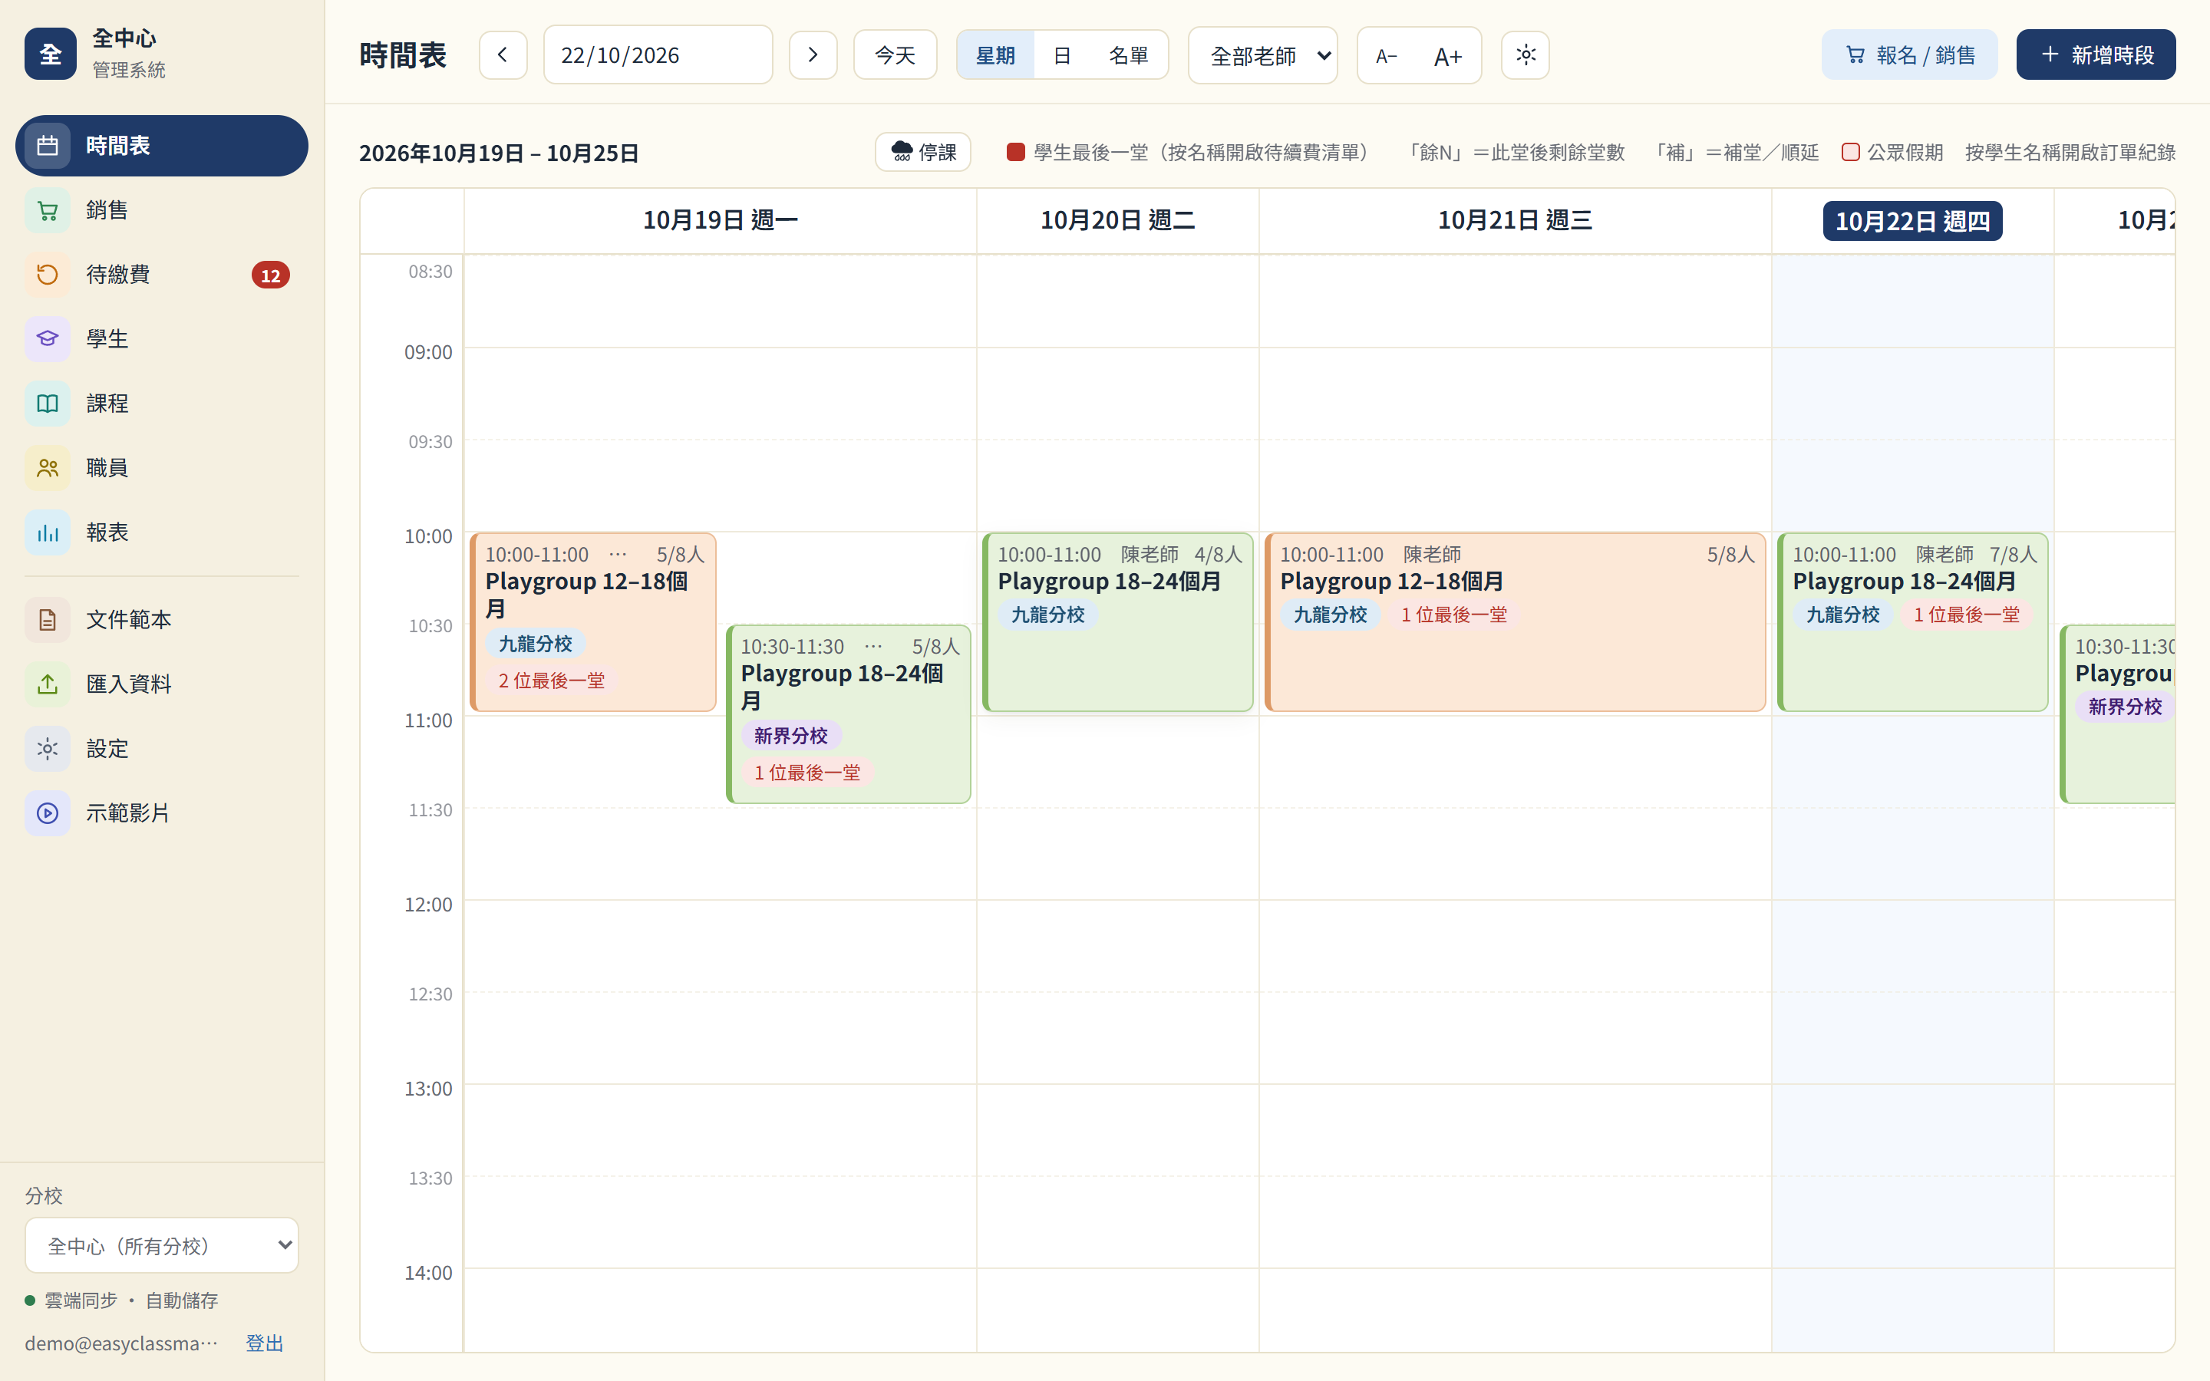
Task: Select the 10月20日 週二 day header
Action: click(1118, 220)
